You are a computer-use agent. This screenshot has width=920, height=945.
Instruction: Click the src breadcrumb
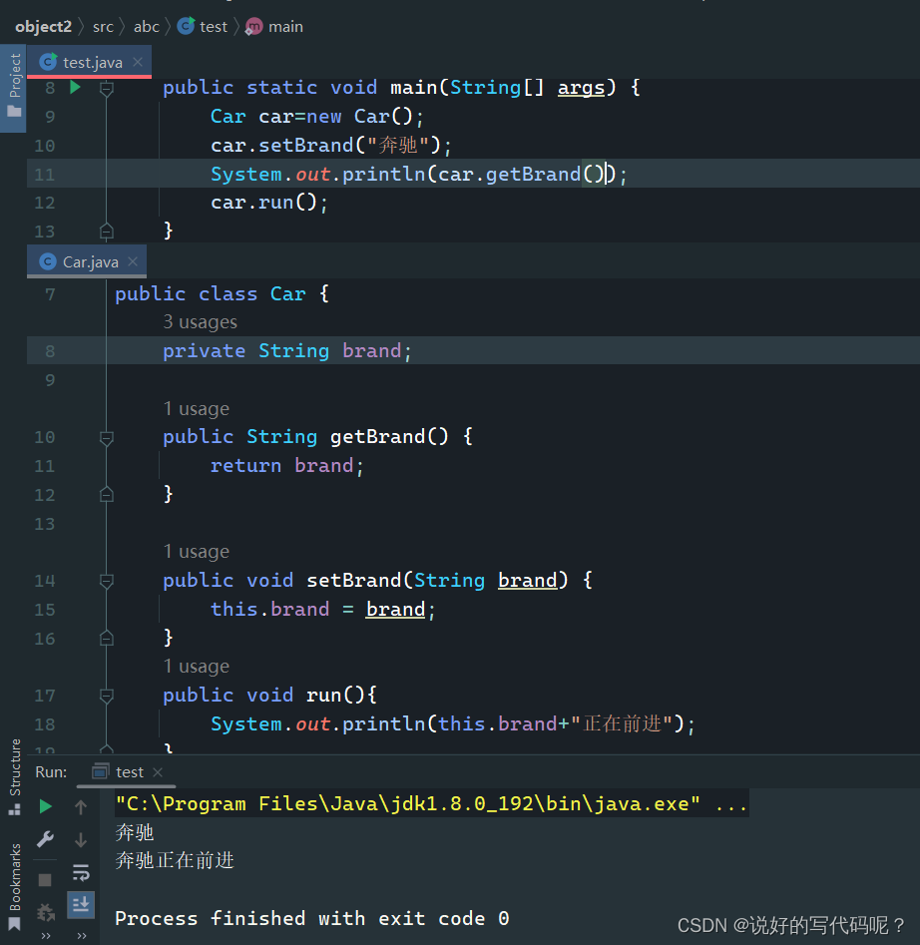point(103,27)
